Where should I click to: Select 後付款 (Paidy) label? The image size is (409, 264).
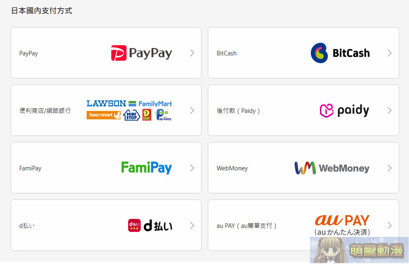[x=238, y=111]
